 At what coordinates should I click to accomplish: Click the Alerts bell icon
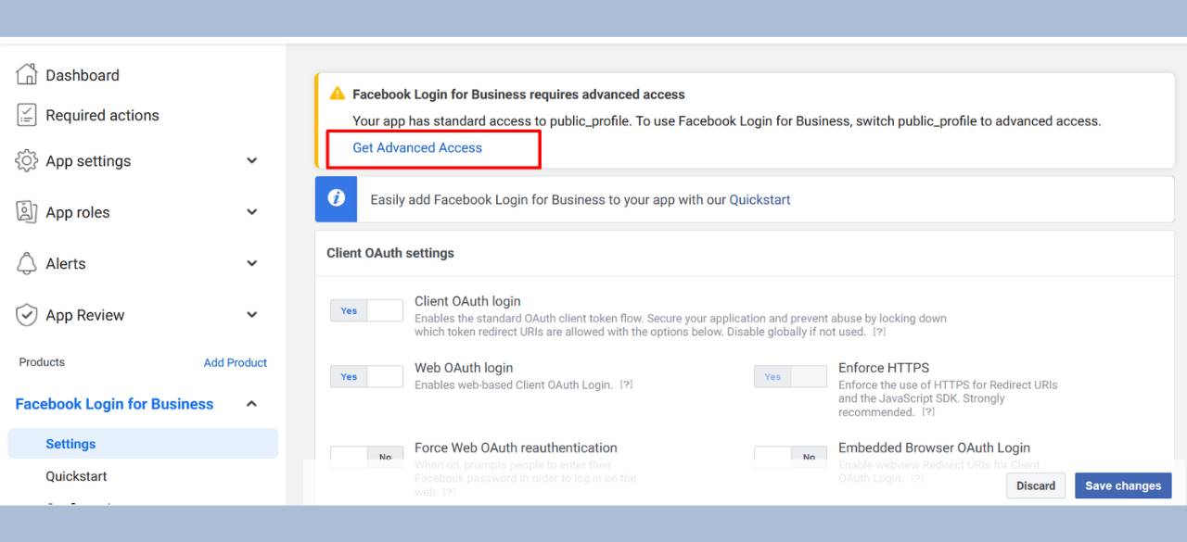click(27, 263)
